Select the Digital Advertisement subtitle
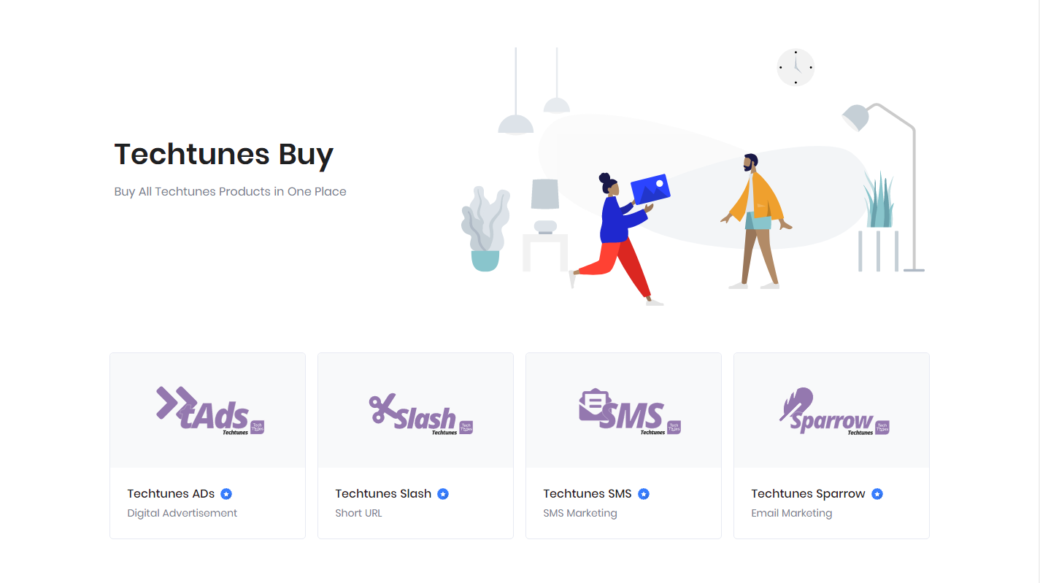This screenshot has height=583, width=1040. 182,513
